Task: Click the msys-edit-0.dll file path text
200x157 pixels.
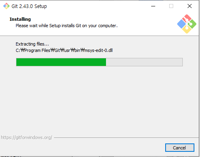Action: point(64,50)
